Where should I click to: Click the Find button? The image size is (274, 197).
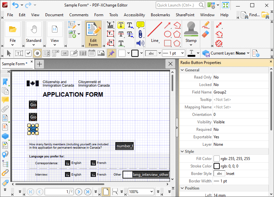[250, 15]
